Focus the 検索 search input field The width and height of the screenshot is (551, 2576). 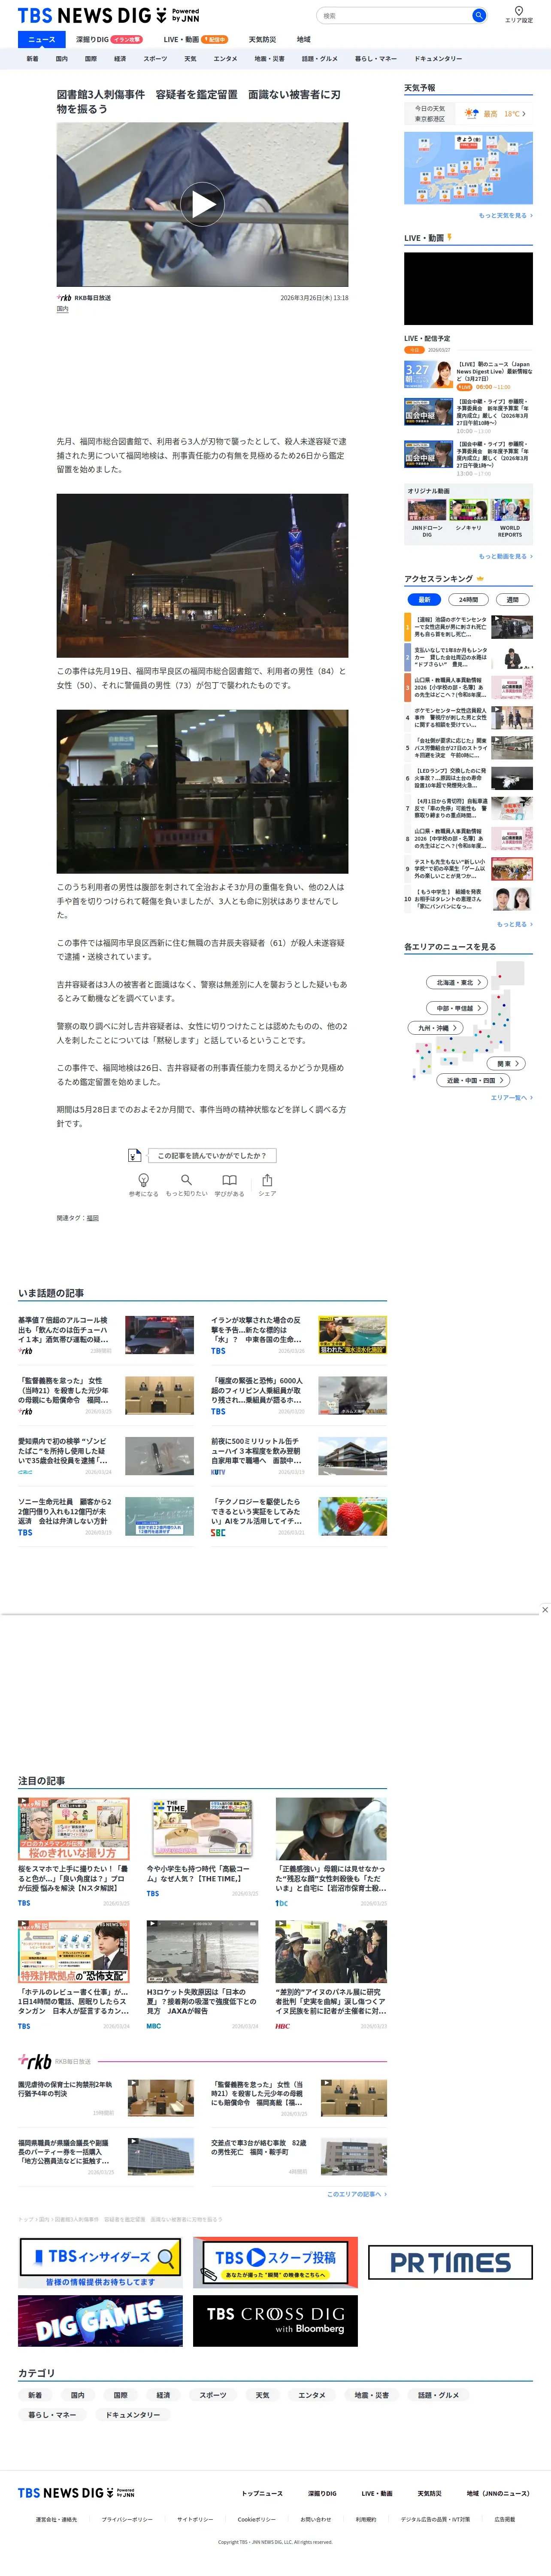[x=395, y=15]
